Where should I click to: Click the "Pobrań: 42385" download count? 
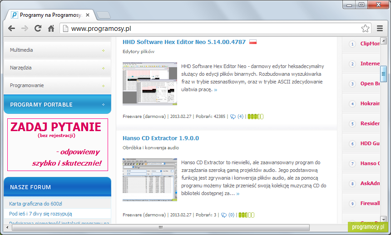pos(210,117)
